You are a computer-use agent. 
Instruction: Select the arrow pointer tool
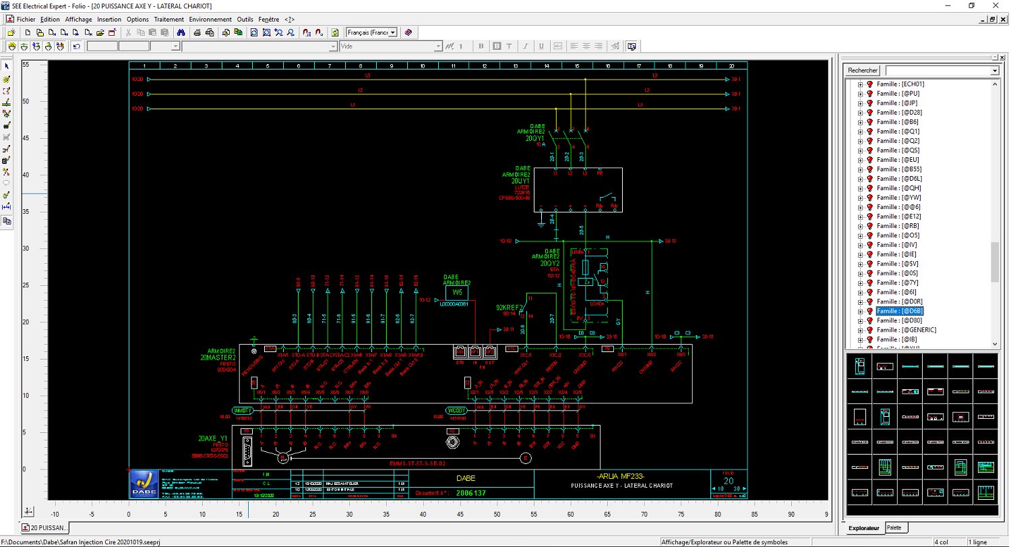point(7,66)
